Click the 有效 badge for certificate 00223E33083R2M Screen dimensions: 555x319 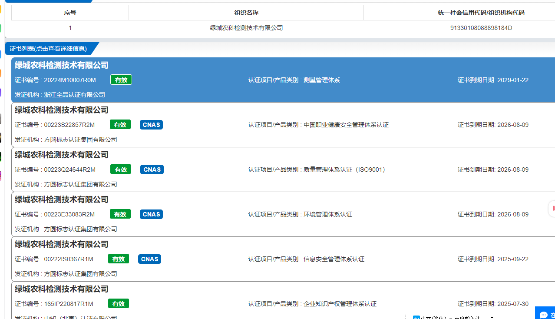(120, 214)
